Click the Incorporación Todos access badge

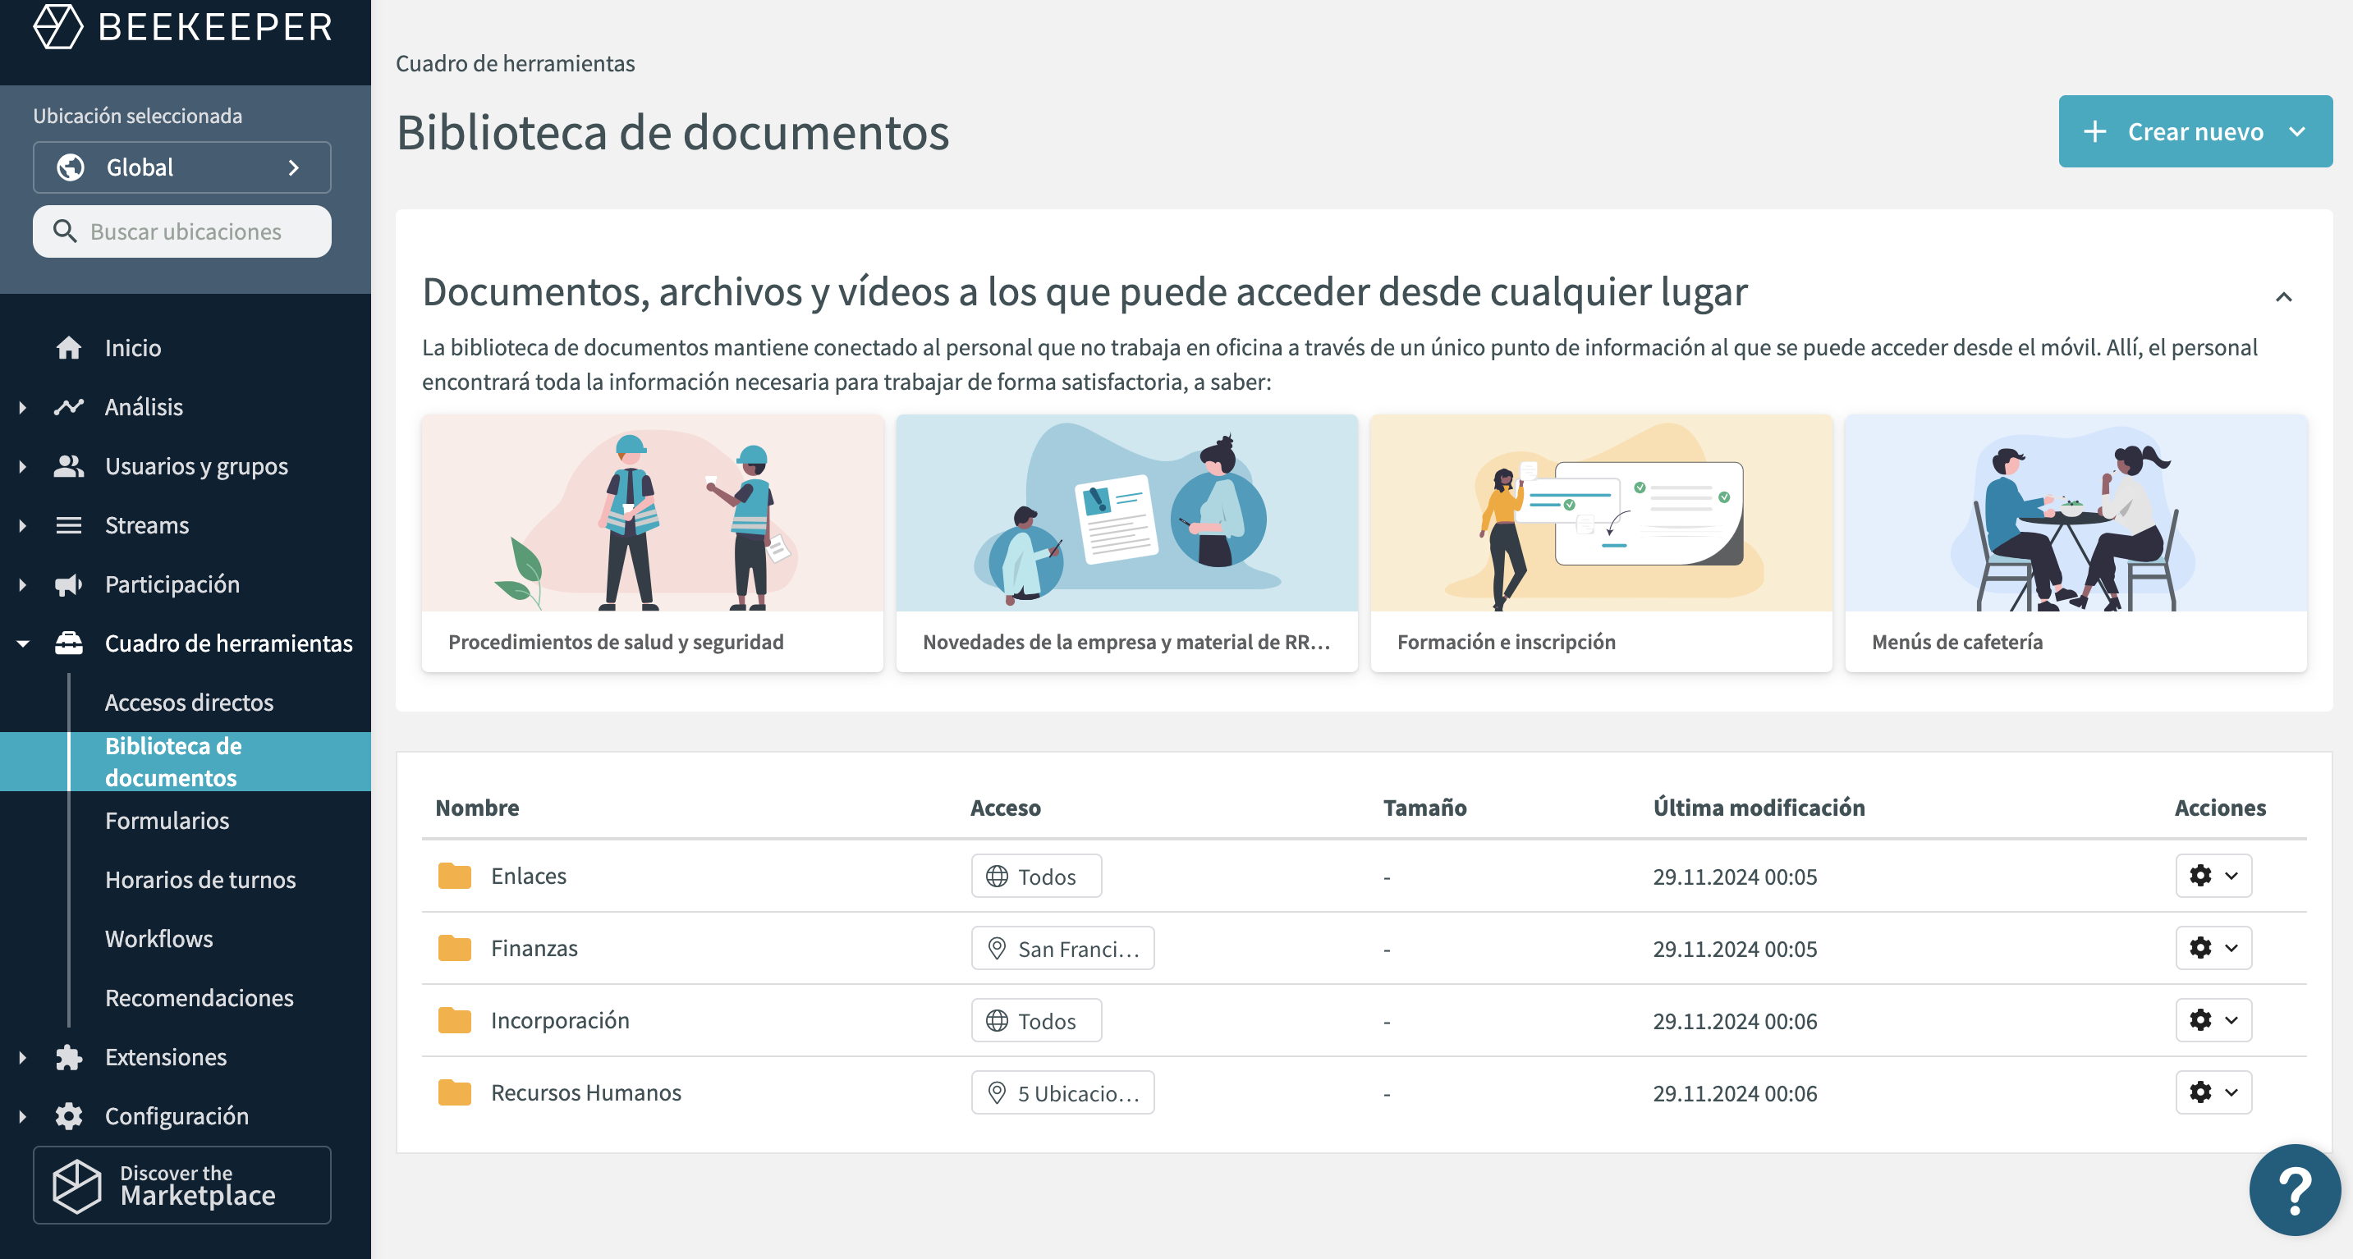1036,1021
